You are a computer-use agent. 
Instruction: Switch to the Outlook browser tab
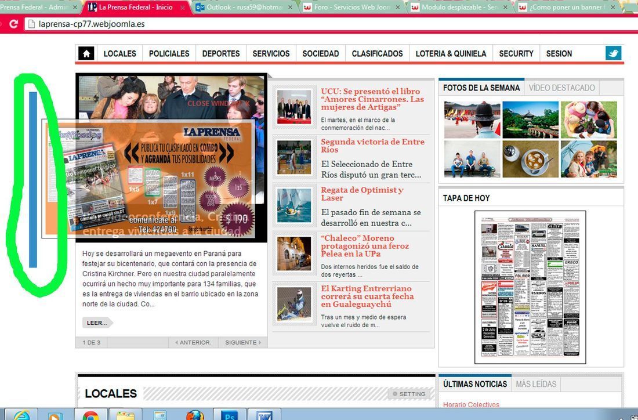click(x=244, y=8)
